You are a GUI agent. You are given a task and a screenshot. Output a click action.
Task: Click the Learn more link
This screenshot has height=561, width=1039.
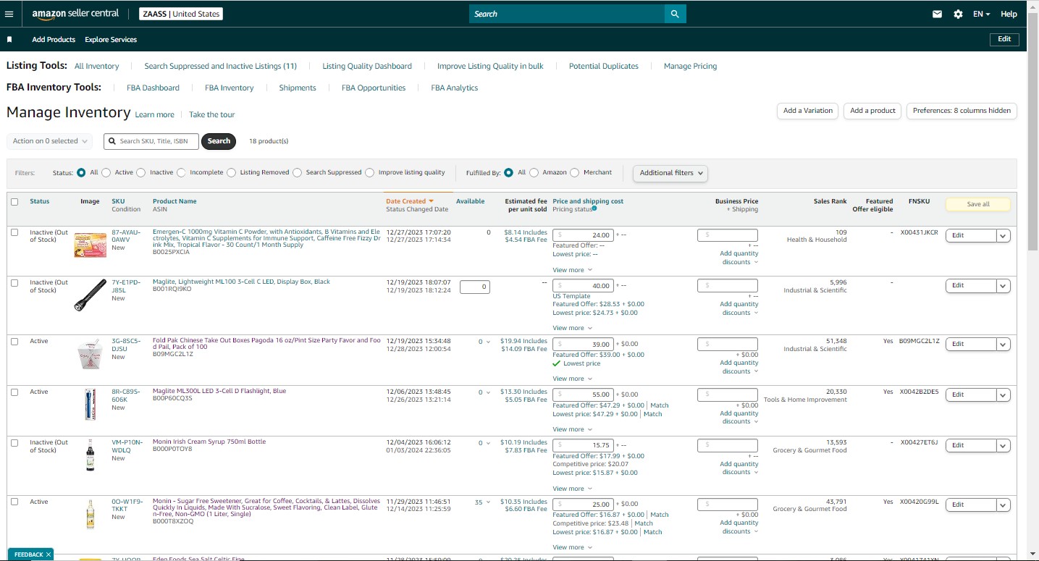click(154, 114)
